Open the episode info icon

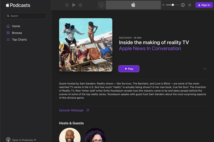183,5
